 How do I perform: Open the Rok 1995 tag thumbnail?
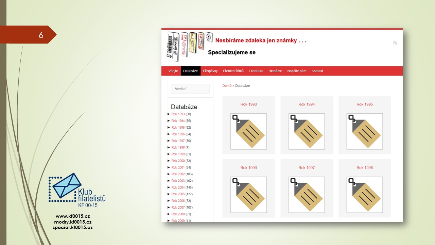click(x=365, y=131)
